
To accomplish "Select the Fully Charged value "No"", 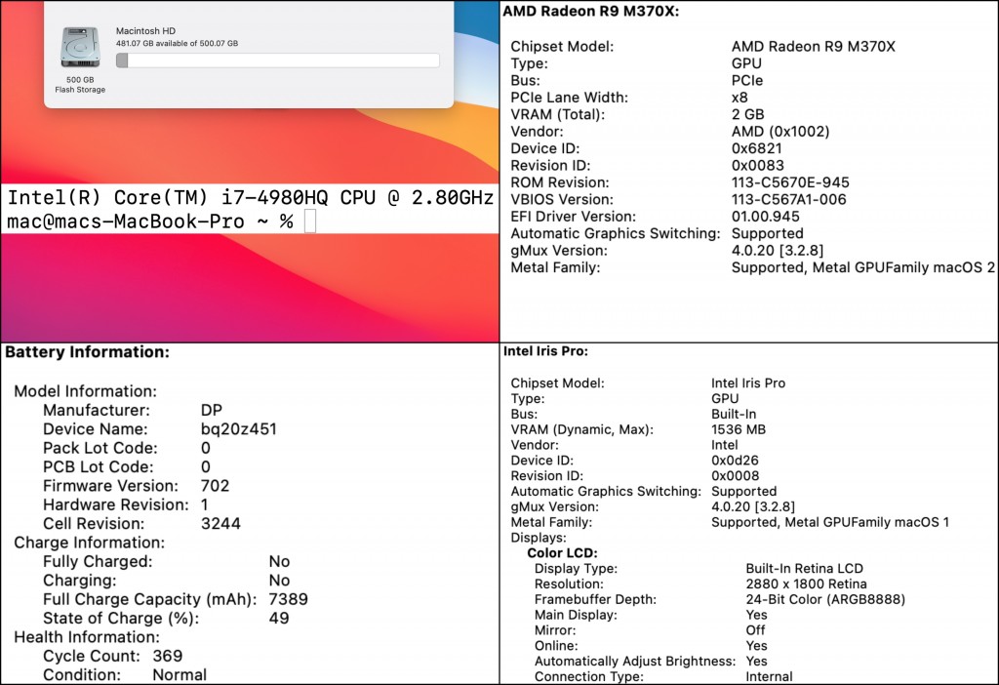I will point(279,561).
